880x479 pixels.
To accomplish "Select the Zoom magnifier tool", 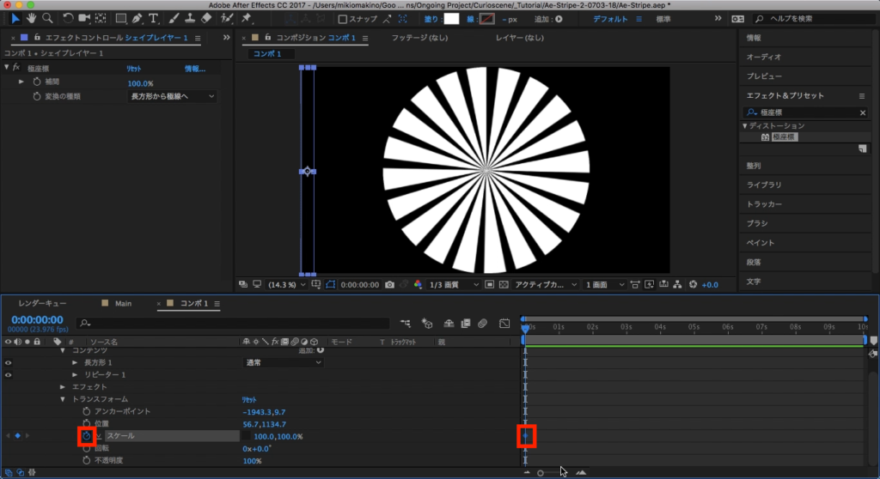I will click(x=47, y=18).
